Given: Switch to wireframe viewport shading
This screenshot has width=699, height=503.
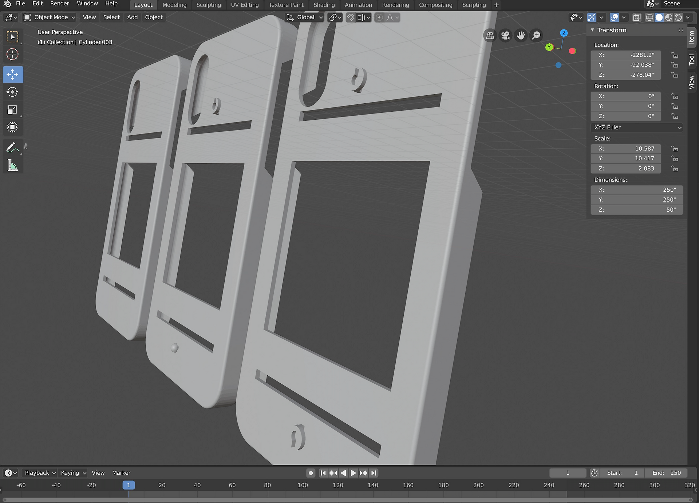Looking at the screenshot, I should tap(649, 17).
